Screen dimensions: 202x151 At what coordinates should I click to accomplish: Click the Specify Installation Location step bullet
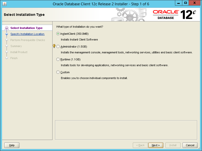[7, 34]
